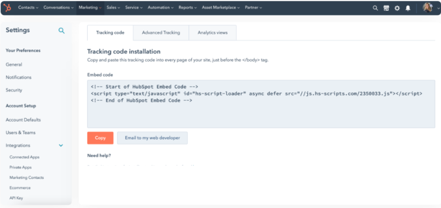This screenshot has height=208, width=441.
Task: Copy the embed code
Action: tap(101, 138)
